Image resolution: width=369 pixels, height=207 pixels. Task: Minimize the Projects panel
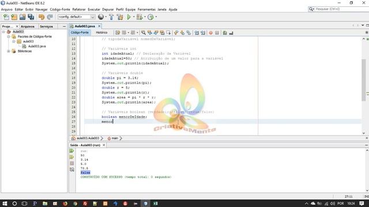tap(64, 26)
